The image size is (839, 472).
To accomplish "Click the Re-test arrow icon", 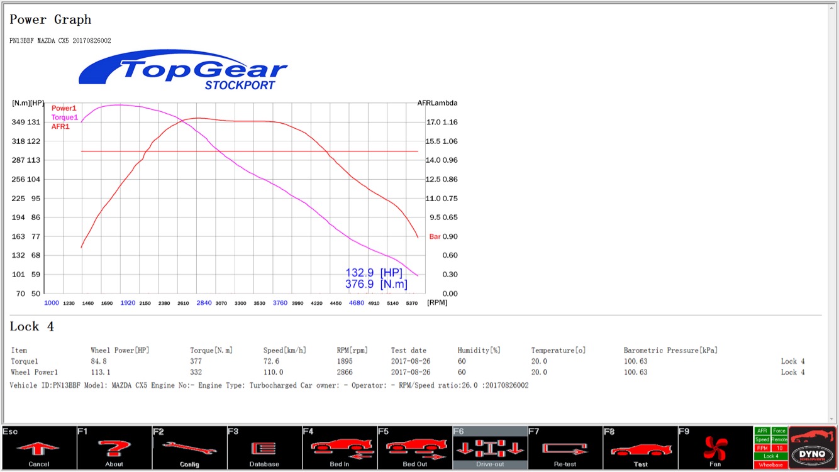I will (565, 448).
